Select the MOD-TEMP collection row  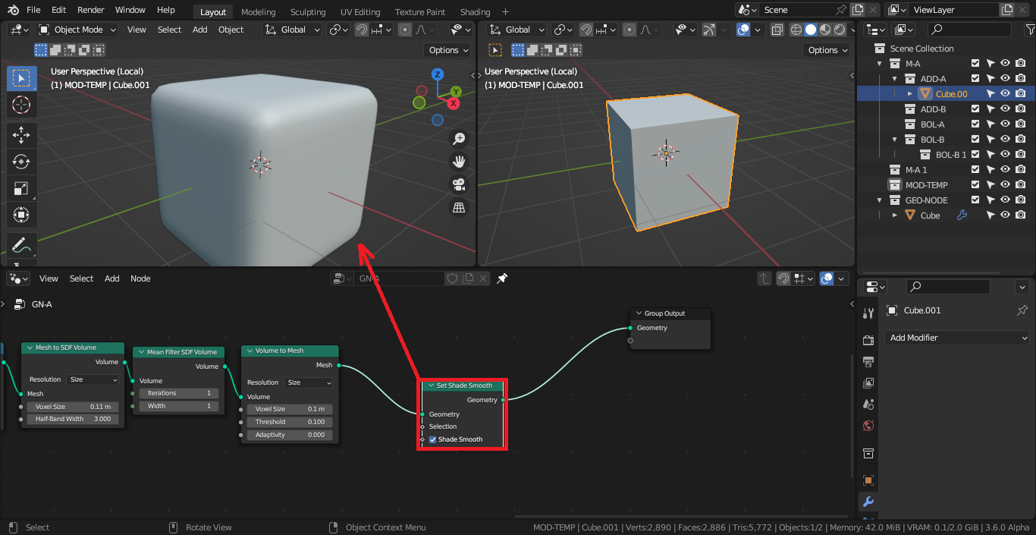946,185
